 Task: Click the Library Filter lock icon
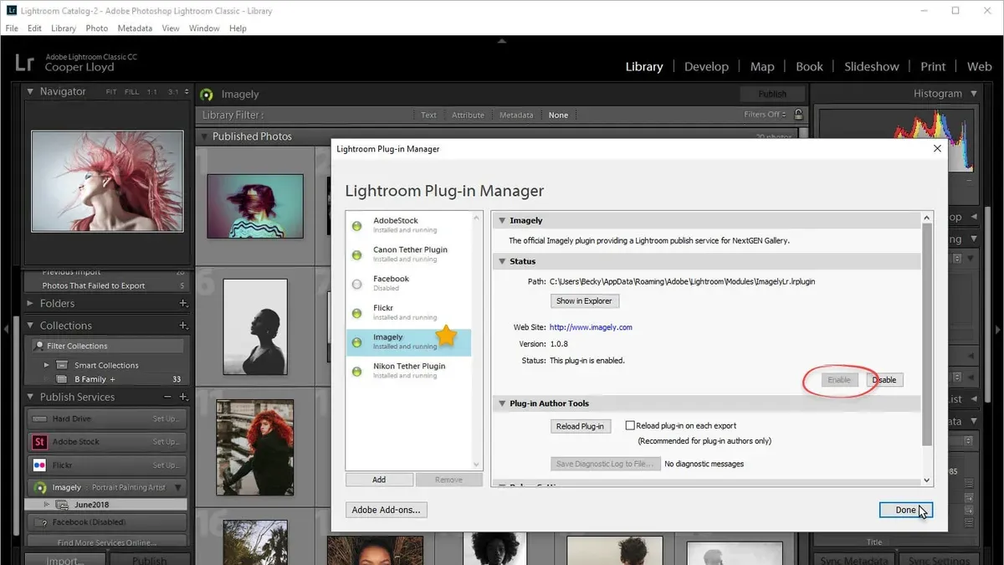[x=798, y=115]
